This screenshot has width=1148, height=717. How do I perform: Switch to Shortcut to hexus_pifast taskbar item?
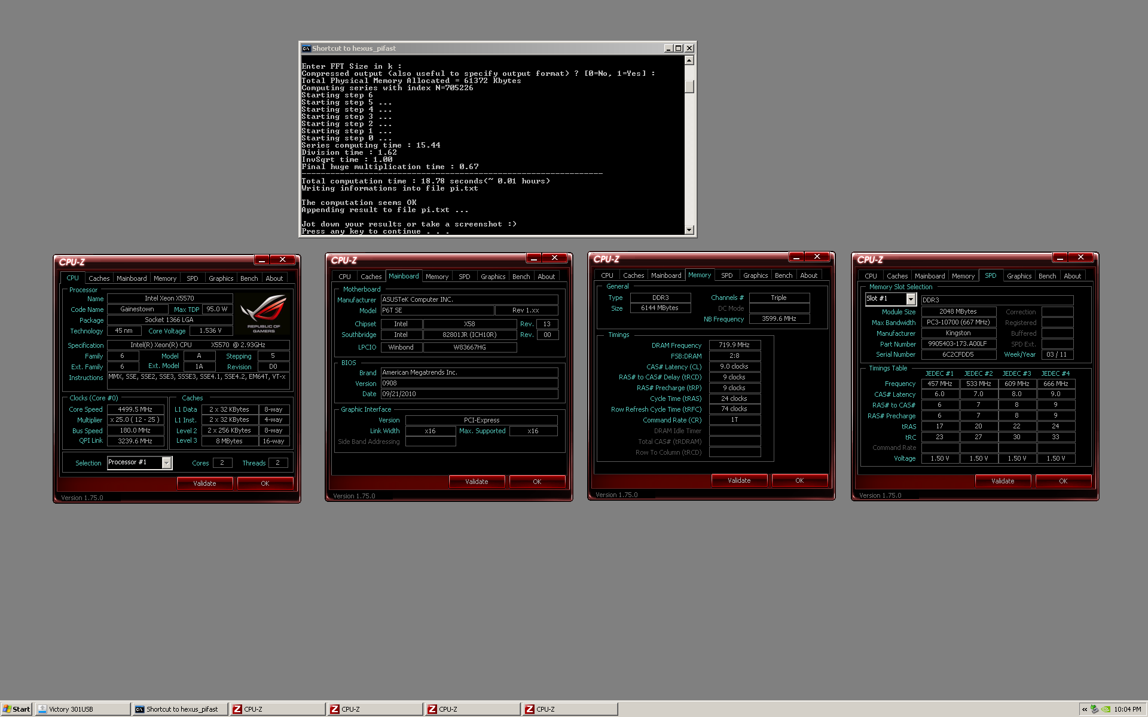(x=180, y=709)
